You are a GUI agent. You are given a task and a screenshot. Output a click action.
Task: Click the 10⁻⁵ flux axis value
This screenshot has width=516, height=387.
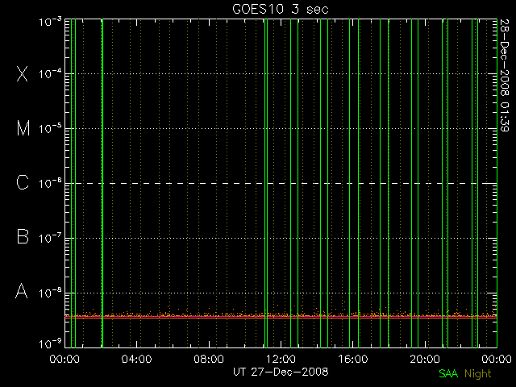pyautogui.click(x=50, y=128)
